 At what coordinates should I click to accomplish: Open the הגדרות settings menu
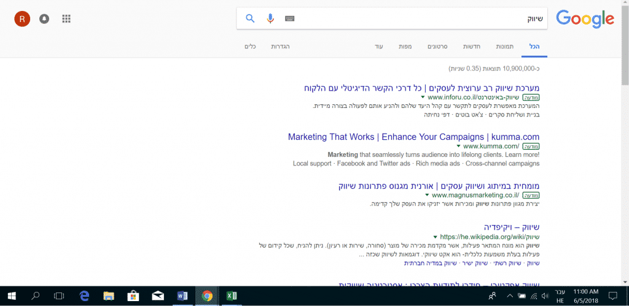280,47
